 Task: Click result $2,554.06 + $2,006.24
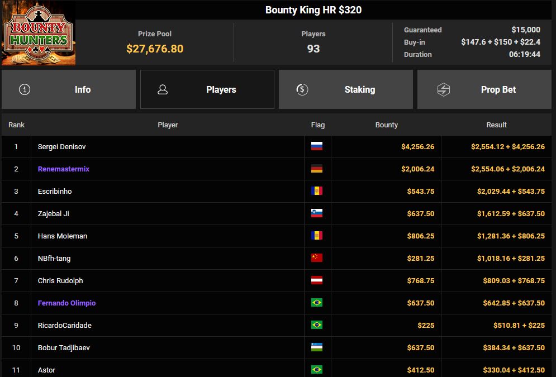pyautogui.click(x=508, y=169)
